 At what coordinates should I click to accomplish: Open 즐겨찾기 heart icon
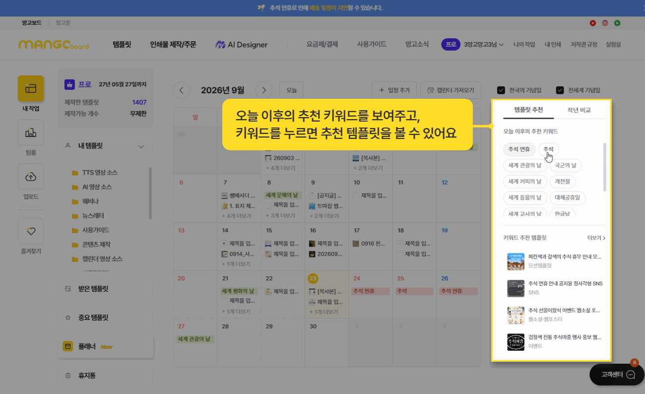(x=31, y=231)
